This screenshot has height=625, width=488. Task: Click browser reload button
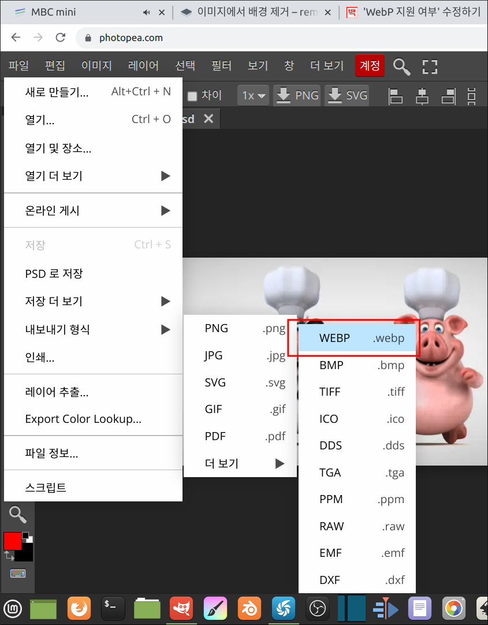[x=61, y=38]
